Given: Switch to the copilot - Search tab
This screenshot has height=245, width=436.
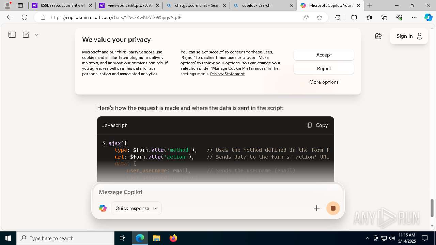Looking at the screenshot, I should (263, 5).
